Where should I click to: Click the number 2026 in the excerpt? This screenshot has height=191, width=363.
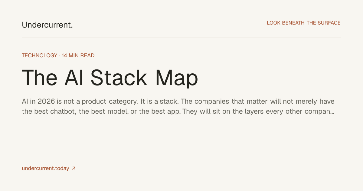tap(46, 101)
